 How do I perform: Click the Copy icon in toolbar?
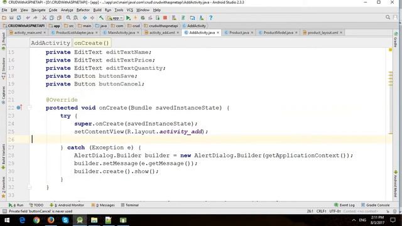(x=52, y=18)
